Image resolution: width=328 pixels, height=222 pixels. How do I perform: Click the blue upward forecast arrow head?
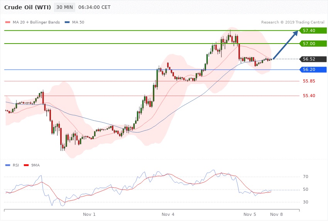[295, 33]
